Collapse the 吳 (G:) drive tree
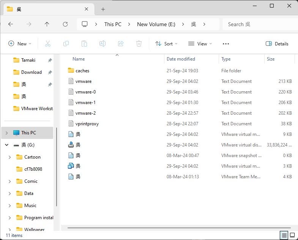This screenshot has height=240, width=298. coord(7,145)
